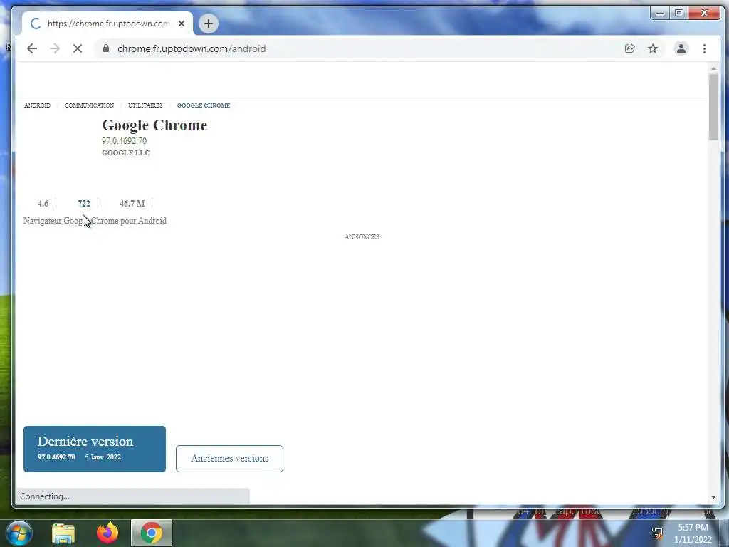Open the Windows Start menu
The height and width of the screenshot is (547, 729).
pyautogui.click(x=19, y=533)
